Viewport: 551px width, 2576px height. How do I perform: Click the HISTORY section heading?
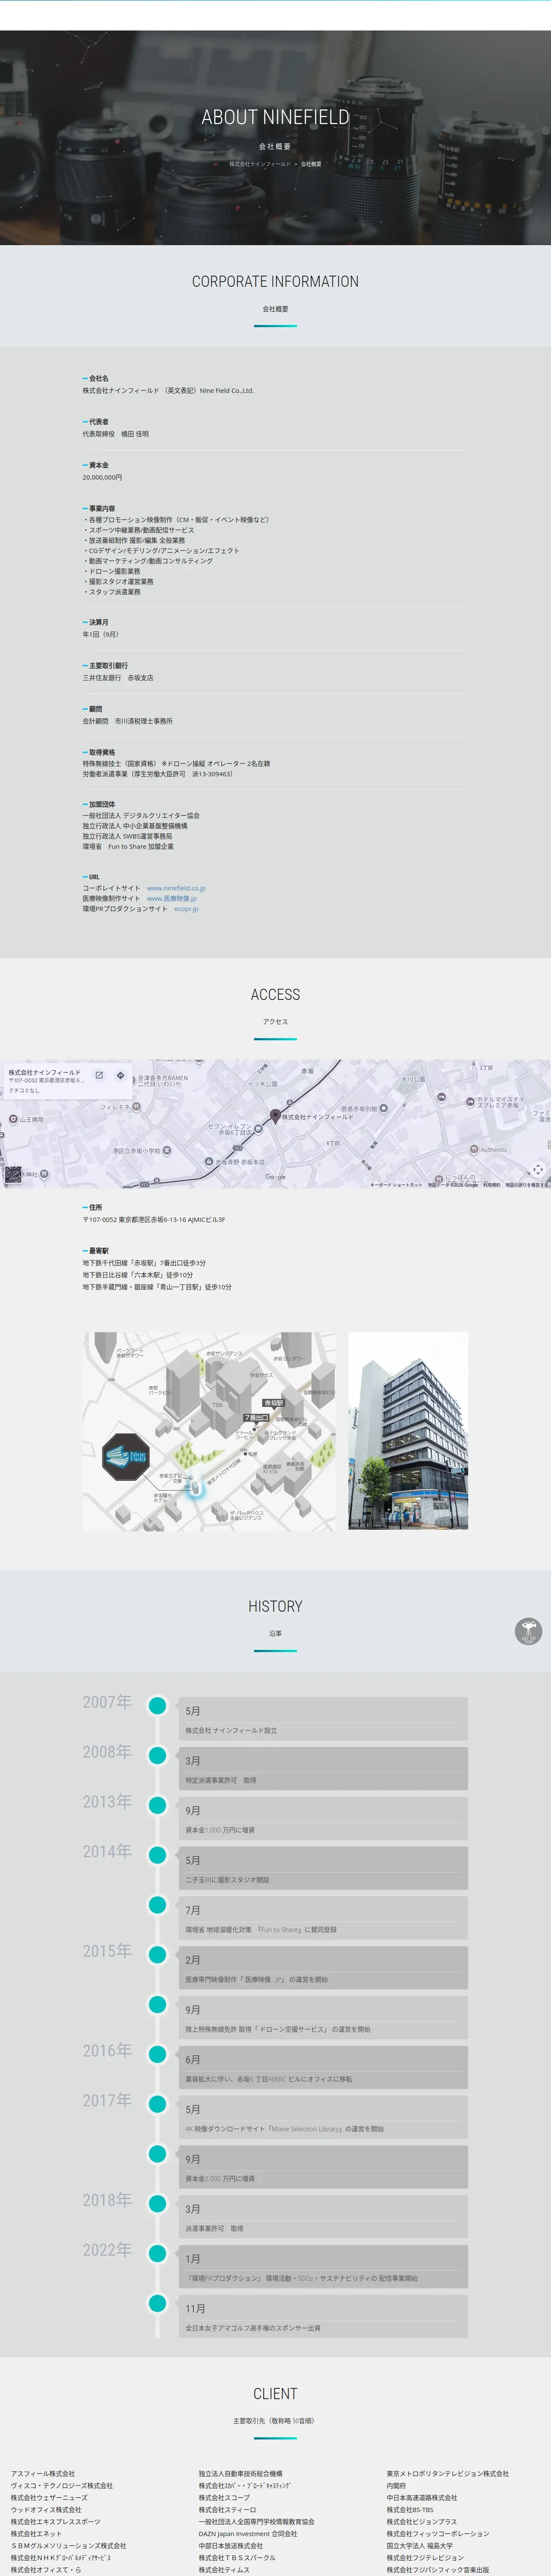[x=275, y=1607]
